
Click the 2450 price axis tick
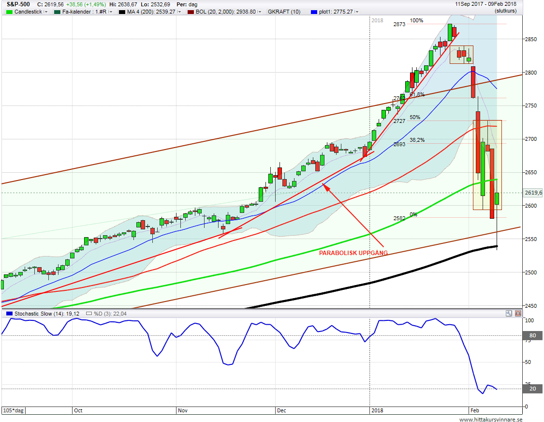coord(531,306)
